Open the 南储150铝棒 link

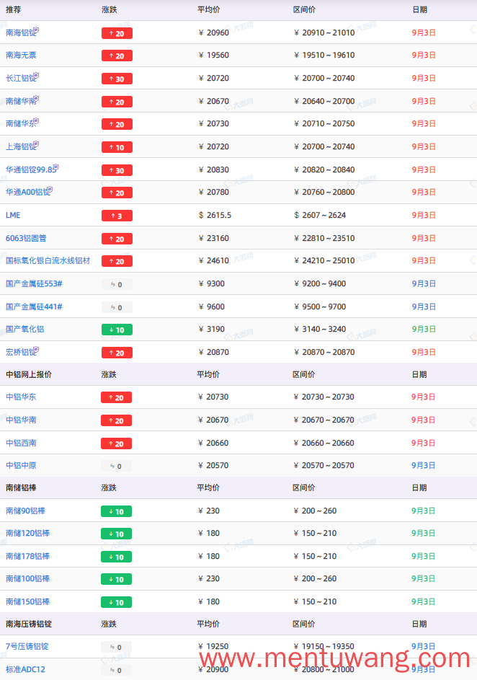(x=27, y=601)
